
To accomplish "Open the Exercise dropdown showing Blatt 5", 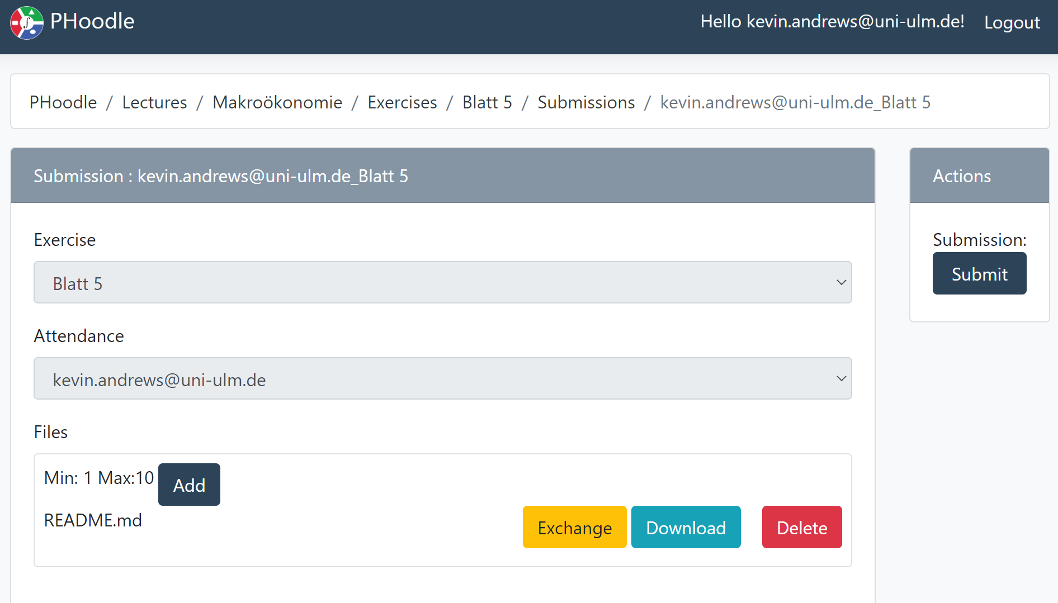I will 443,283.
